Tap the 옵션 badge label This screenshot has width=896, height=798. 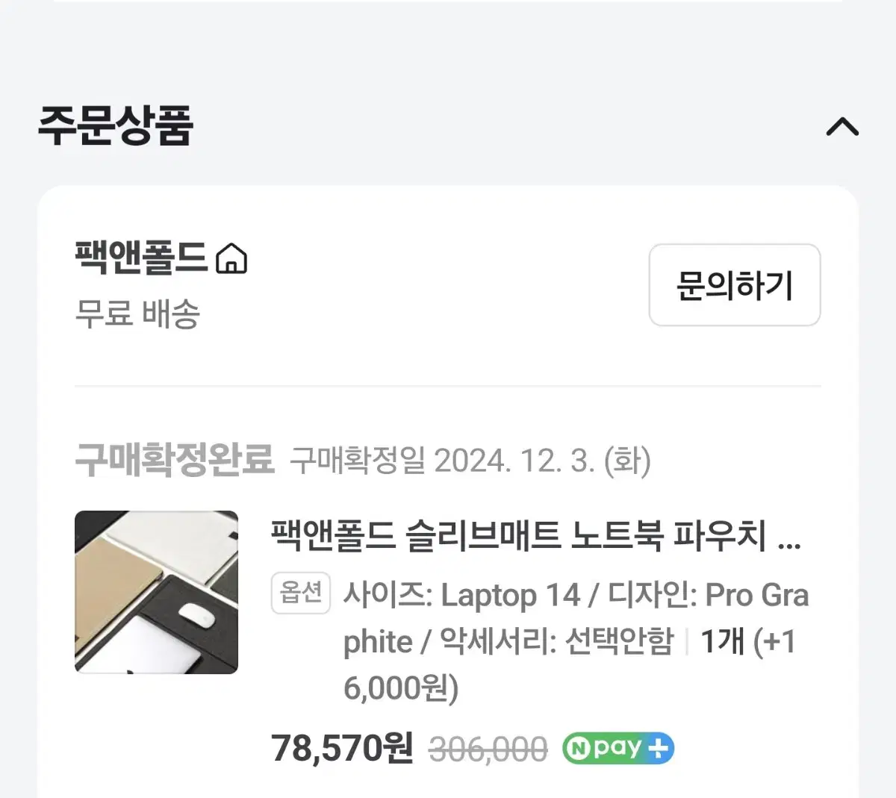click(301, 593)
